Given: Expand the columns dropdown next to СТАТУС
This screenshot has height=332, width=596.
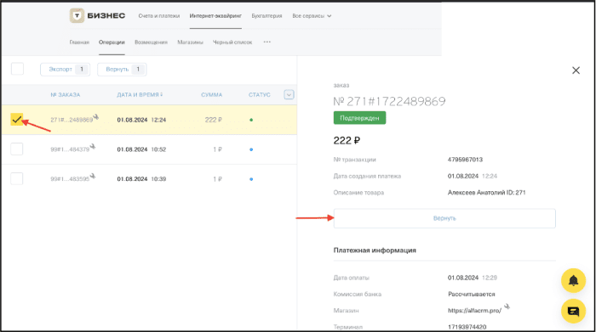Looking at the screenshot, I should point(289,94).
